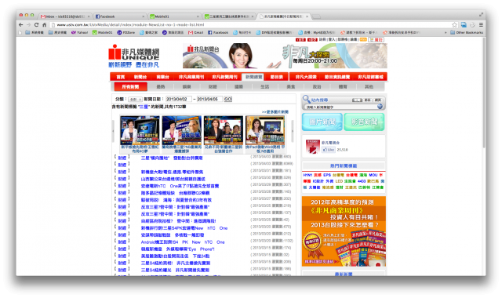The width and height of the screenshot is (502, 298).
Task: Open the 更多圖片新聞 link
Action: point(275,112)
